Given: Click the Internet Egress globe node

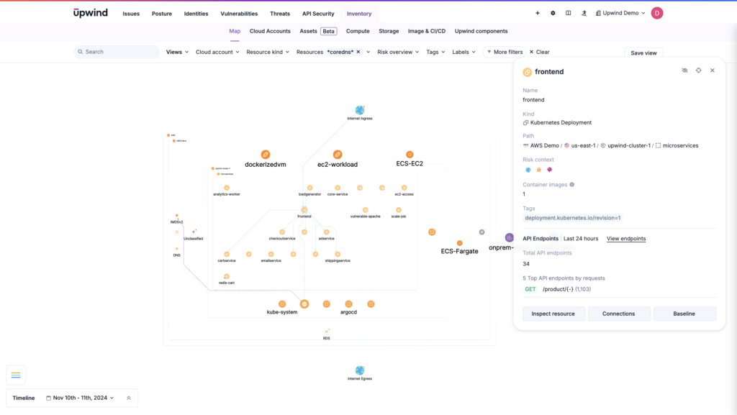Looking at the screenshot, I should point(360,370).
